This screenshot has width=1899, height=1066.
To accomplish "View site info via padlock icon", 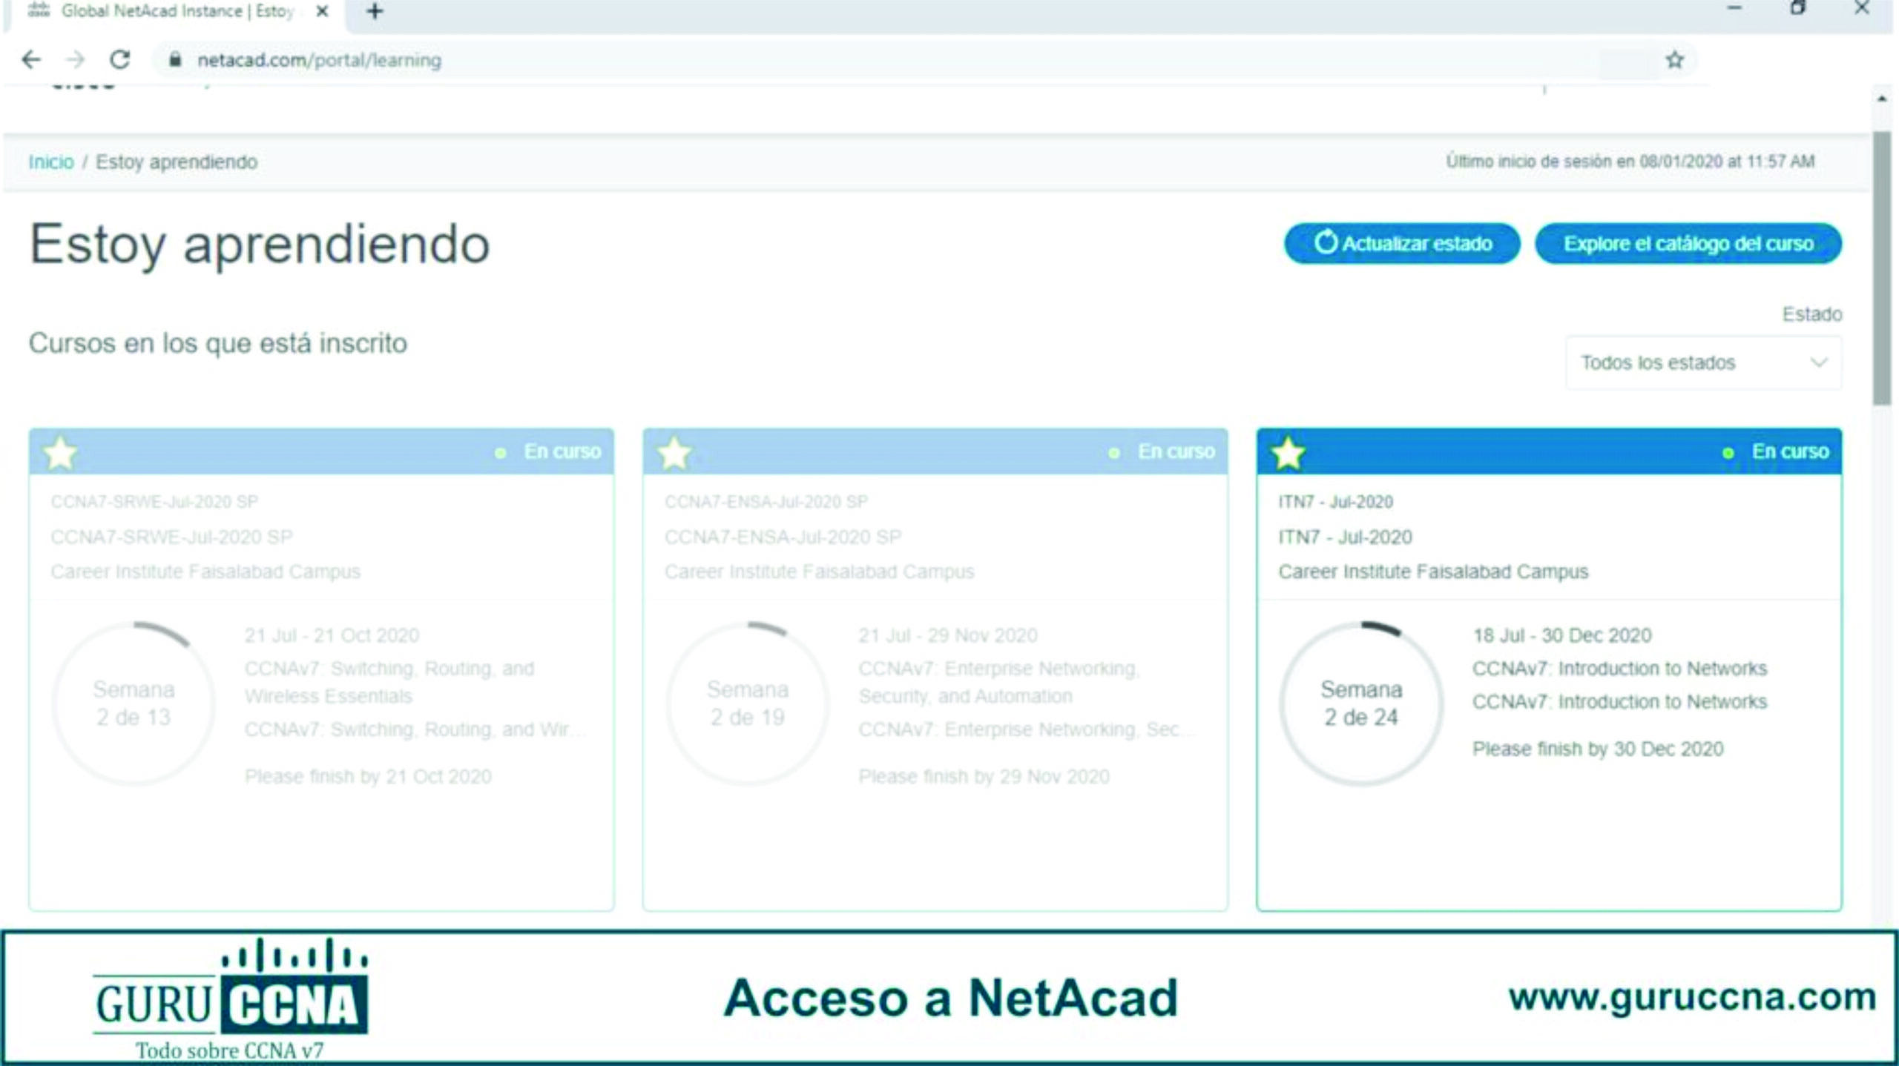I will click(x=175, y=59).
